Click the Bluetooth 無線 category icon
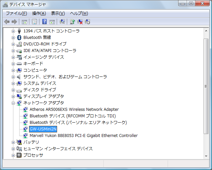Viewport: 212px width, 170px height. (19, 38)
